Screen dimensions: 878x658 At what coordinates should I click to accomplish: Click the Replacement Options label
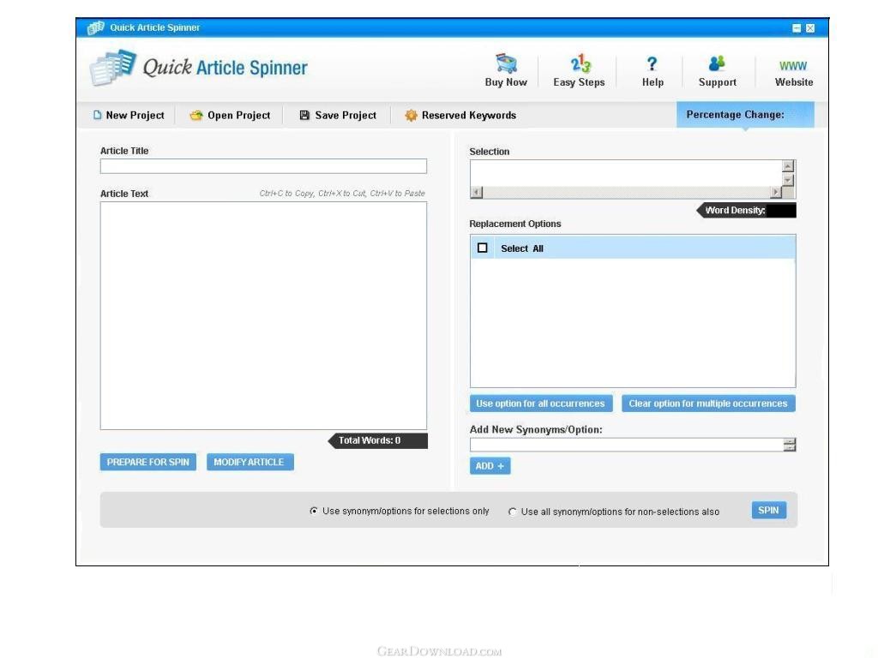point(515,224)
